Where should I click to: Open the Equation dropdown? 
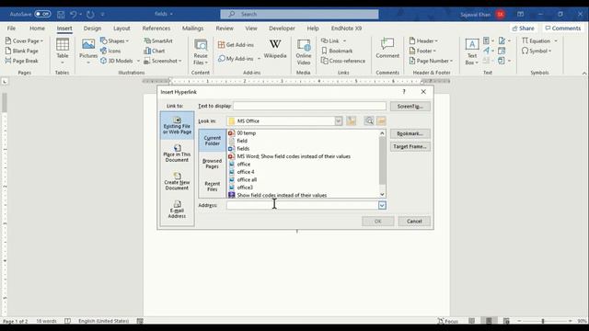[539, 40]
